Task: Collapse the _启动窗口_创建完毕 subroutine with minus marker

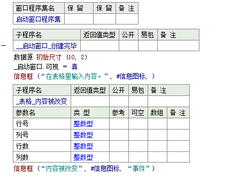Action: (3, 46)
